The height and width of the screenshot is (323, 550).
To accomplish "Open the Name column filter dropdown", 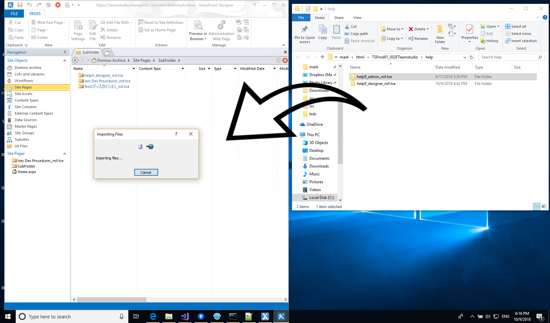I will 133,69.
